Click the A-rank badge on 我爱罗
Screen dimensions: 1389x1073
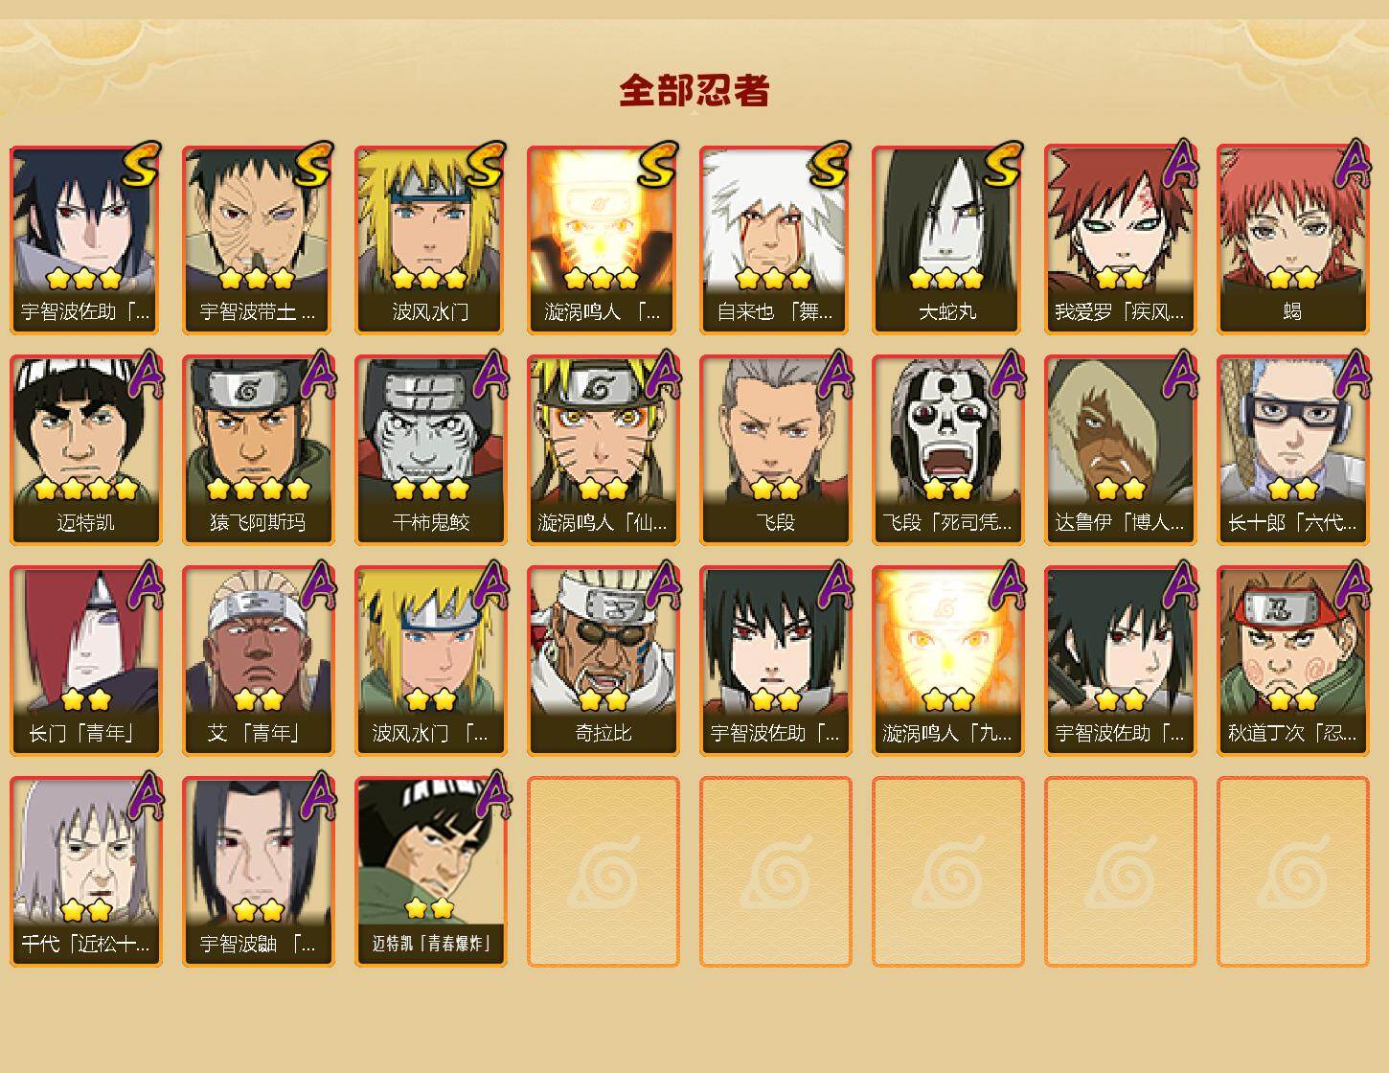click(x=1183, y=164)
